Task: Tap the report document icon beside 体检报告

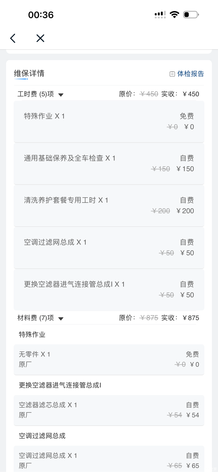Action: [172, 74]
